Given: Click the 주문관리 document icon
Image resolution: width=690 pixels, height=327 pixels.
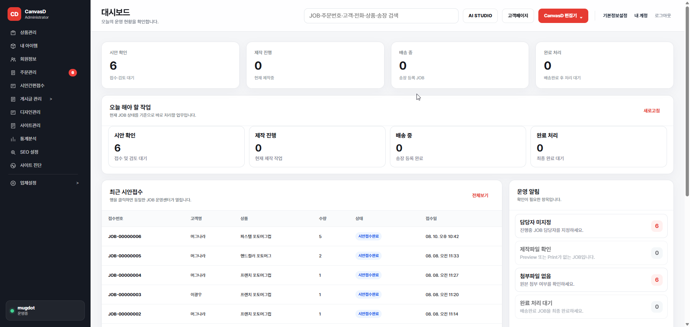Looking at the screenshot, I should coord(13,73).
